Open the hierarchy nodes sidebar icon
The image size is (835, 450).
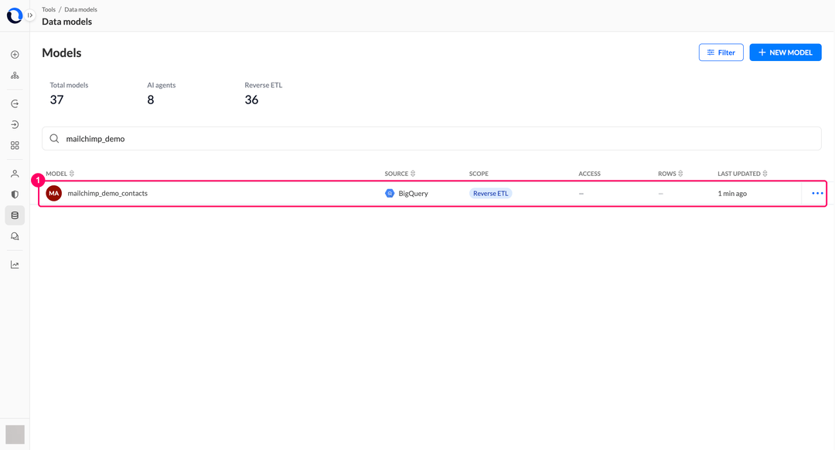tap(15, 76)
